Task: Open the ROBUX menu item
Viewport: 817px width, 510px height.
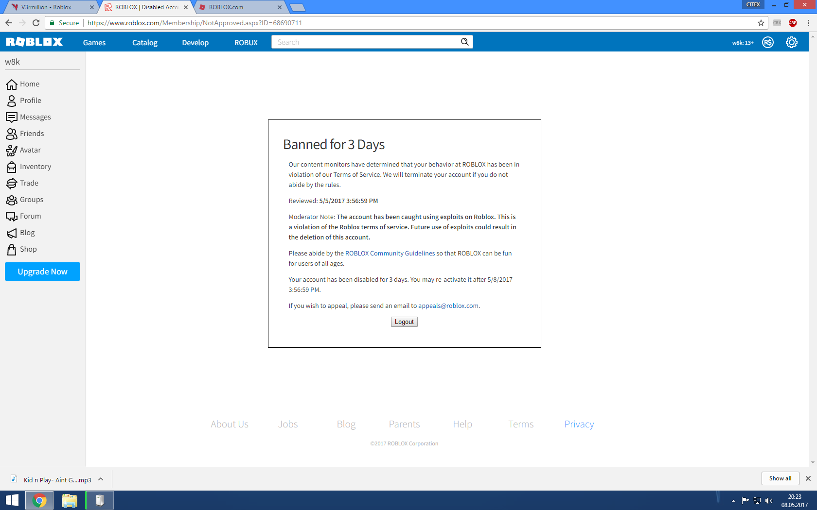Action: click(246, 43)
